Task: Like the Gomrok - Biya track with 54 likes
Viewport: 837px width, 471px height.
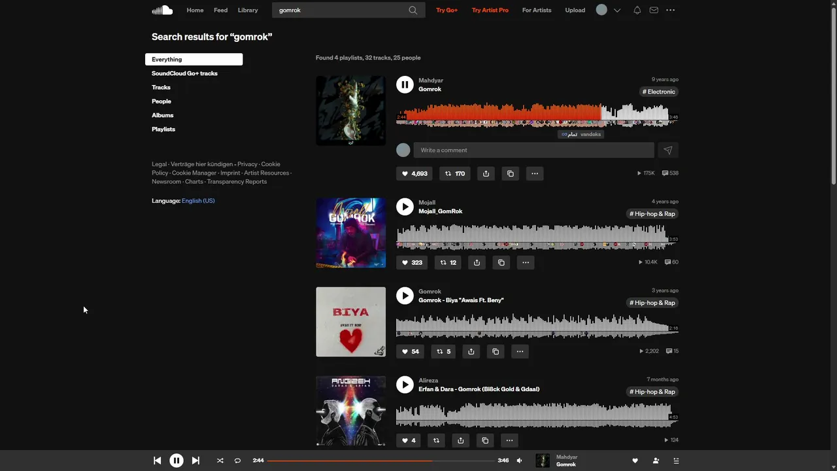Action: tap(410, 351)
